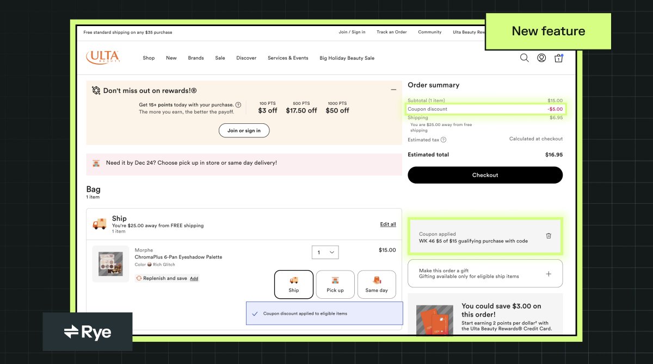
Task: Click the delivery truck icon beside Ship heading
Action: coord(100,224)
